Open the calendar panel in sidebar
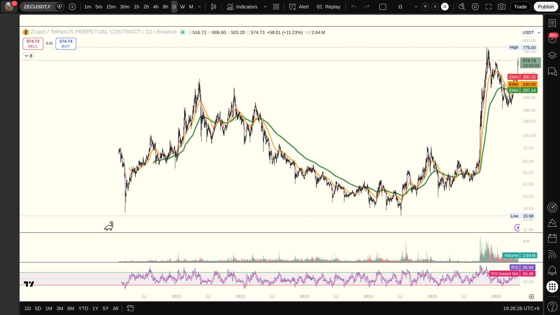The width and height of the screenshot is (560, 315). pos(552,238)
